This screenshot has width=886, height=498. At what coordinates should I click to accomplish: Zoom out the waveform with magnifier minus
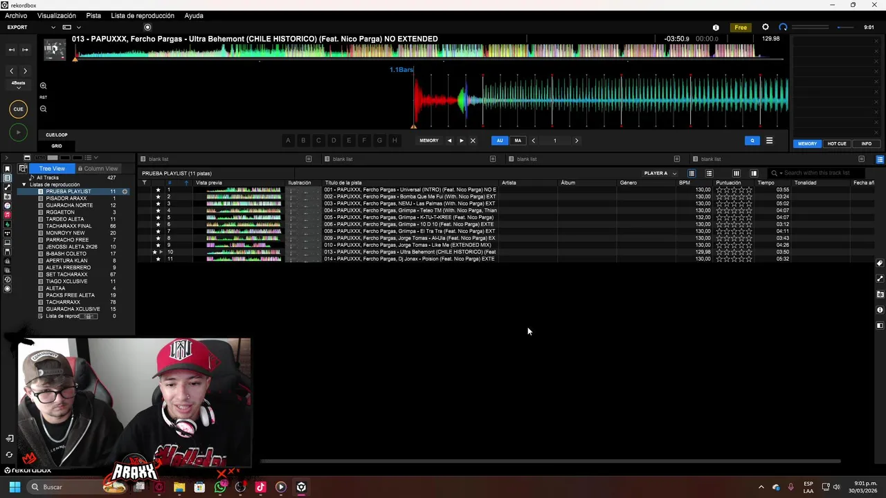(43, 109)
